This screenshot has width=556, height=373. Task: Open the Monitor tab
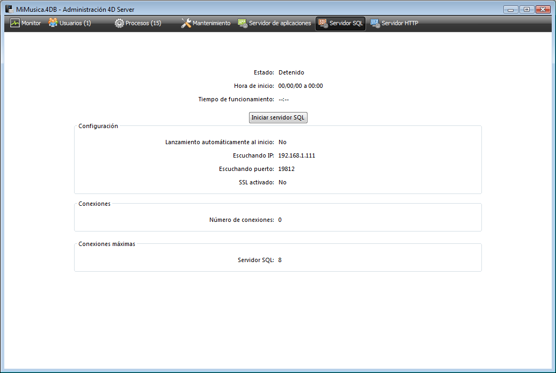click(26, 23)
